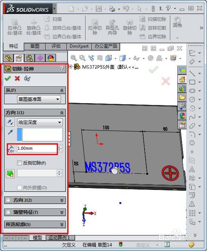The image size is (207, 251).
Task: Click the 扫描 sweep button
Action: [x=53, y=19]
